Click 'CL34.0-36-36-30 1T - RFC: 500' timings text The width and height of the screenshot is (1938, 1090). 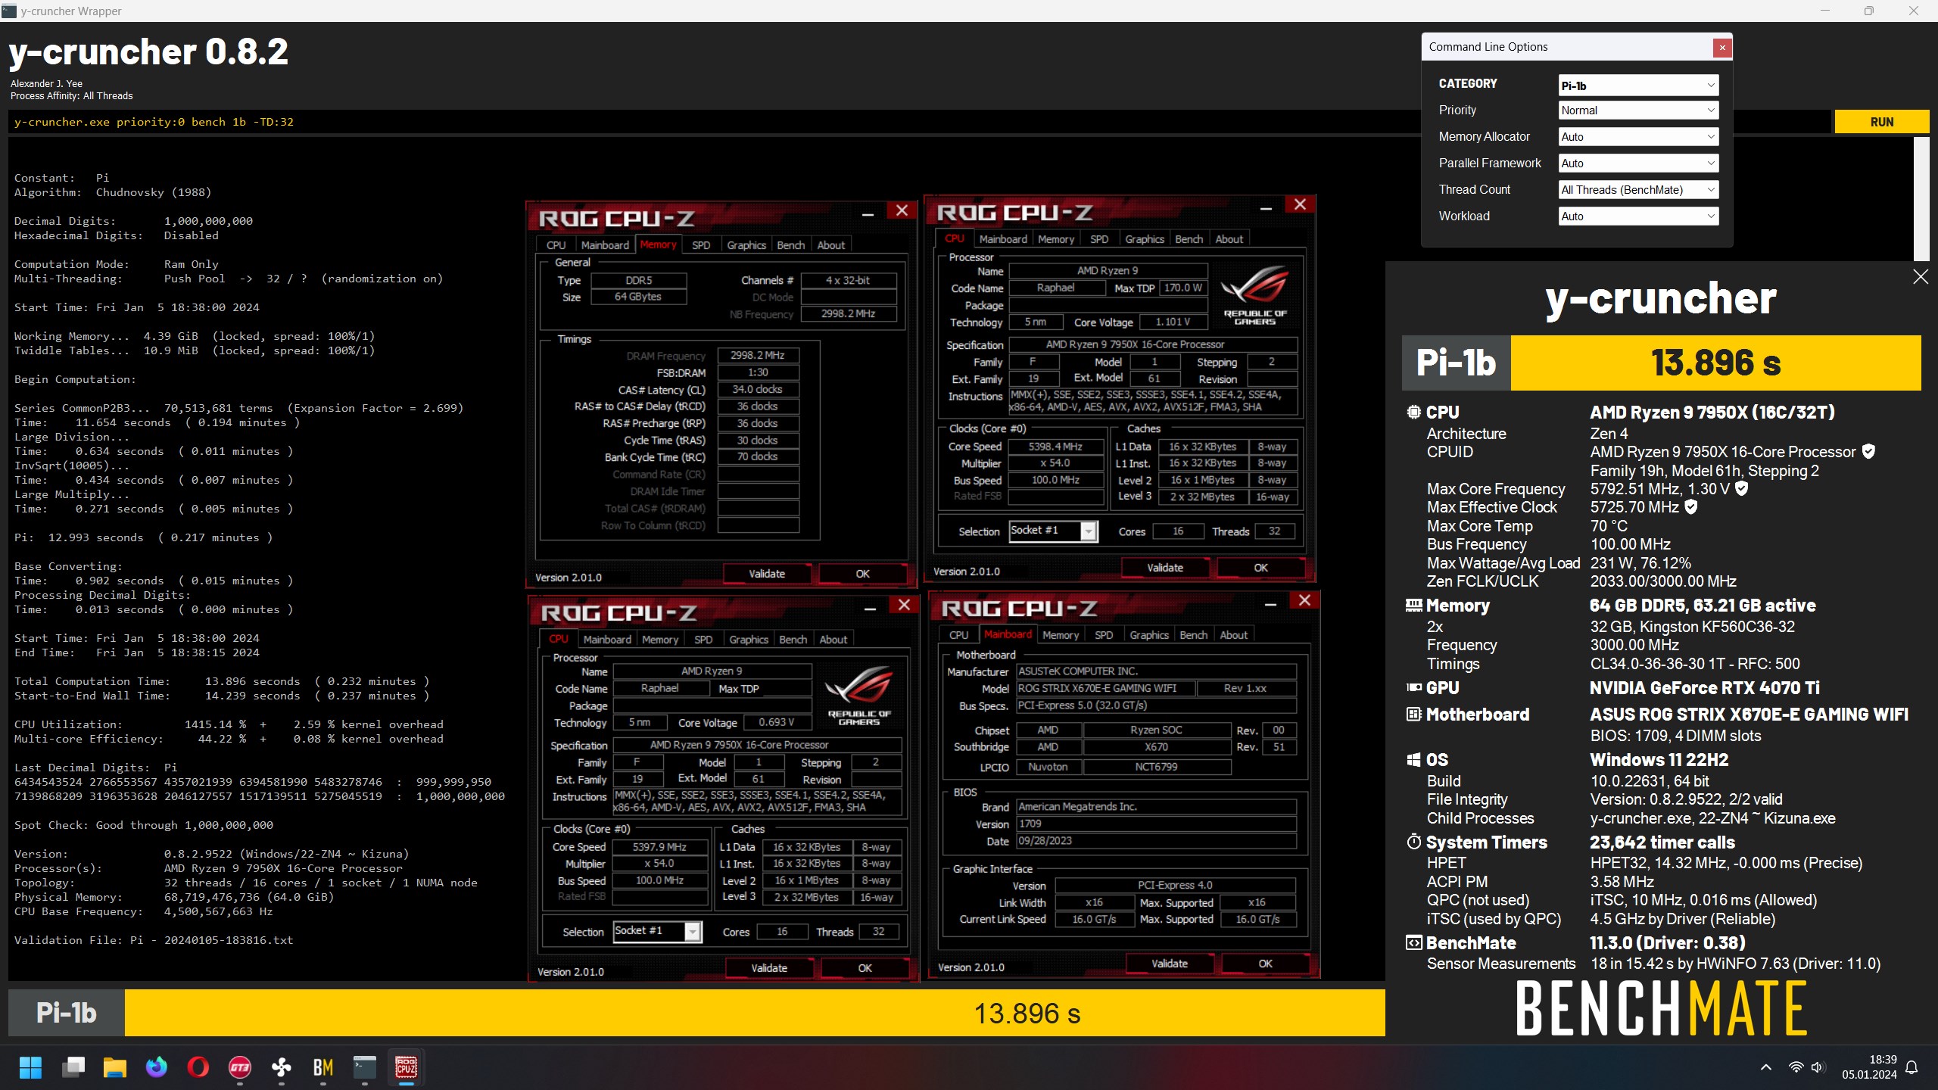[x=1695, y=664]
